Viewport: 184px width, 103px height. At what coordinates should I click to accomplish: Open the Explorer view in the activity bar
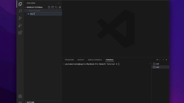point(20,4)
